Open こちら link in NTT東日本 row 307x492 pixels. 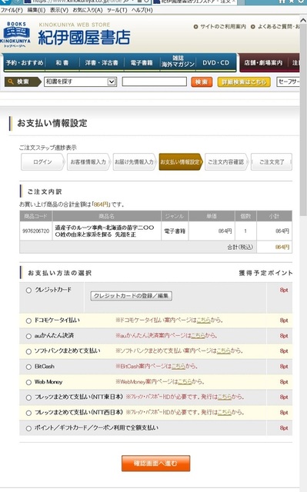[225, 397]
